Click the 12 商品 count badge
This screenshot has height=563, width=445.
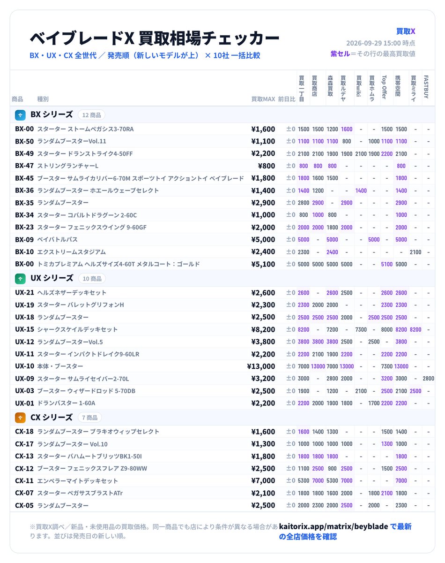[x=92, y=115]
